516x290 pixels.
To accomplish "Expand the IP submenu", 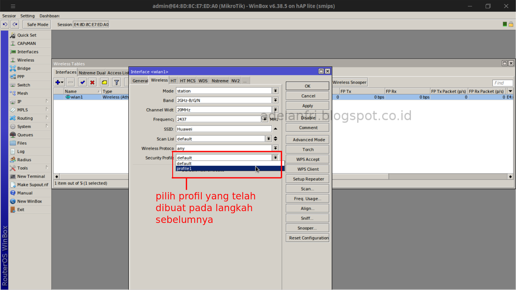I will tap(47, 101).
